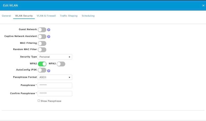Turn on AutoConfig iPSK switch
The width and height of the screenshot is (206, 121).
42,70
